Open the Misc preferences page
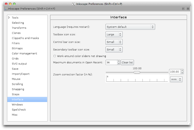 [15, 115]
